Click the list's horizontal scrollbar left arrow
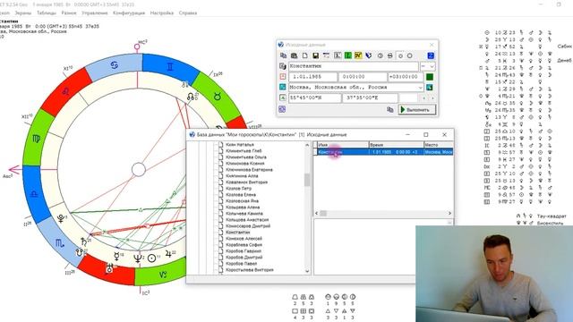 click(x=316, y=213)
